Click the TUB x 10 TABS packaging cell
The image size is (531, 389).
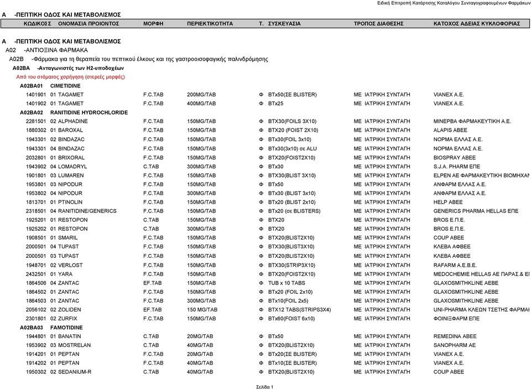tap(287, 283)
